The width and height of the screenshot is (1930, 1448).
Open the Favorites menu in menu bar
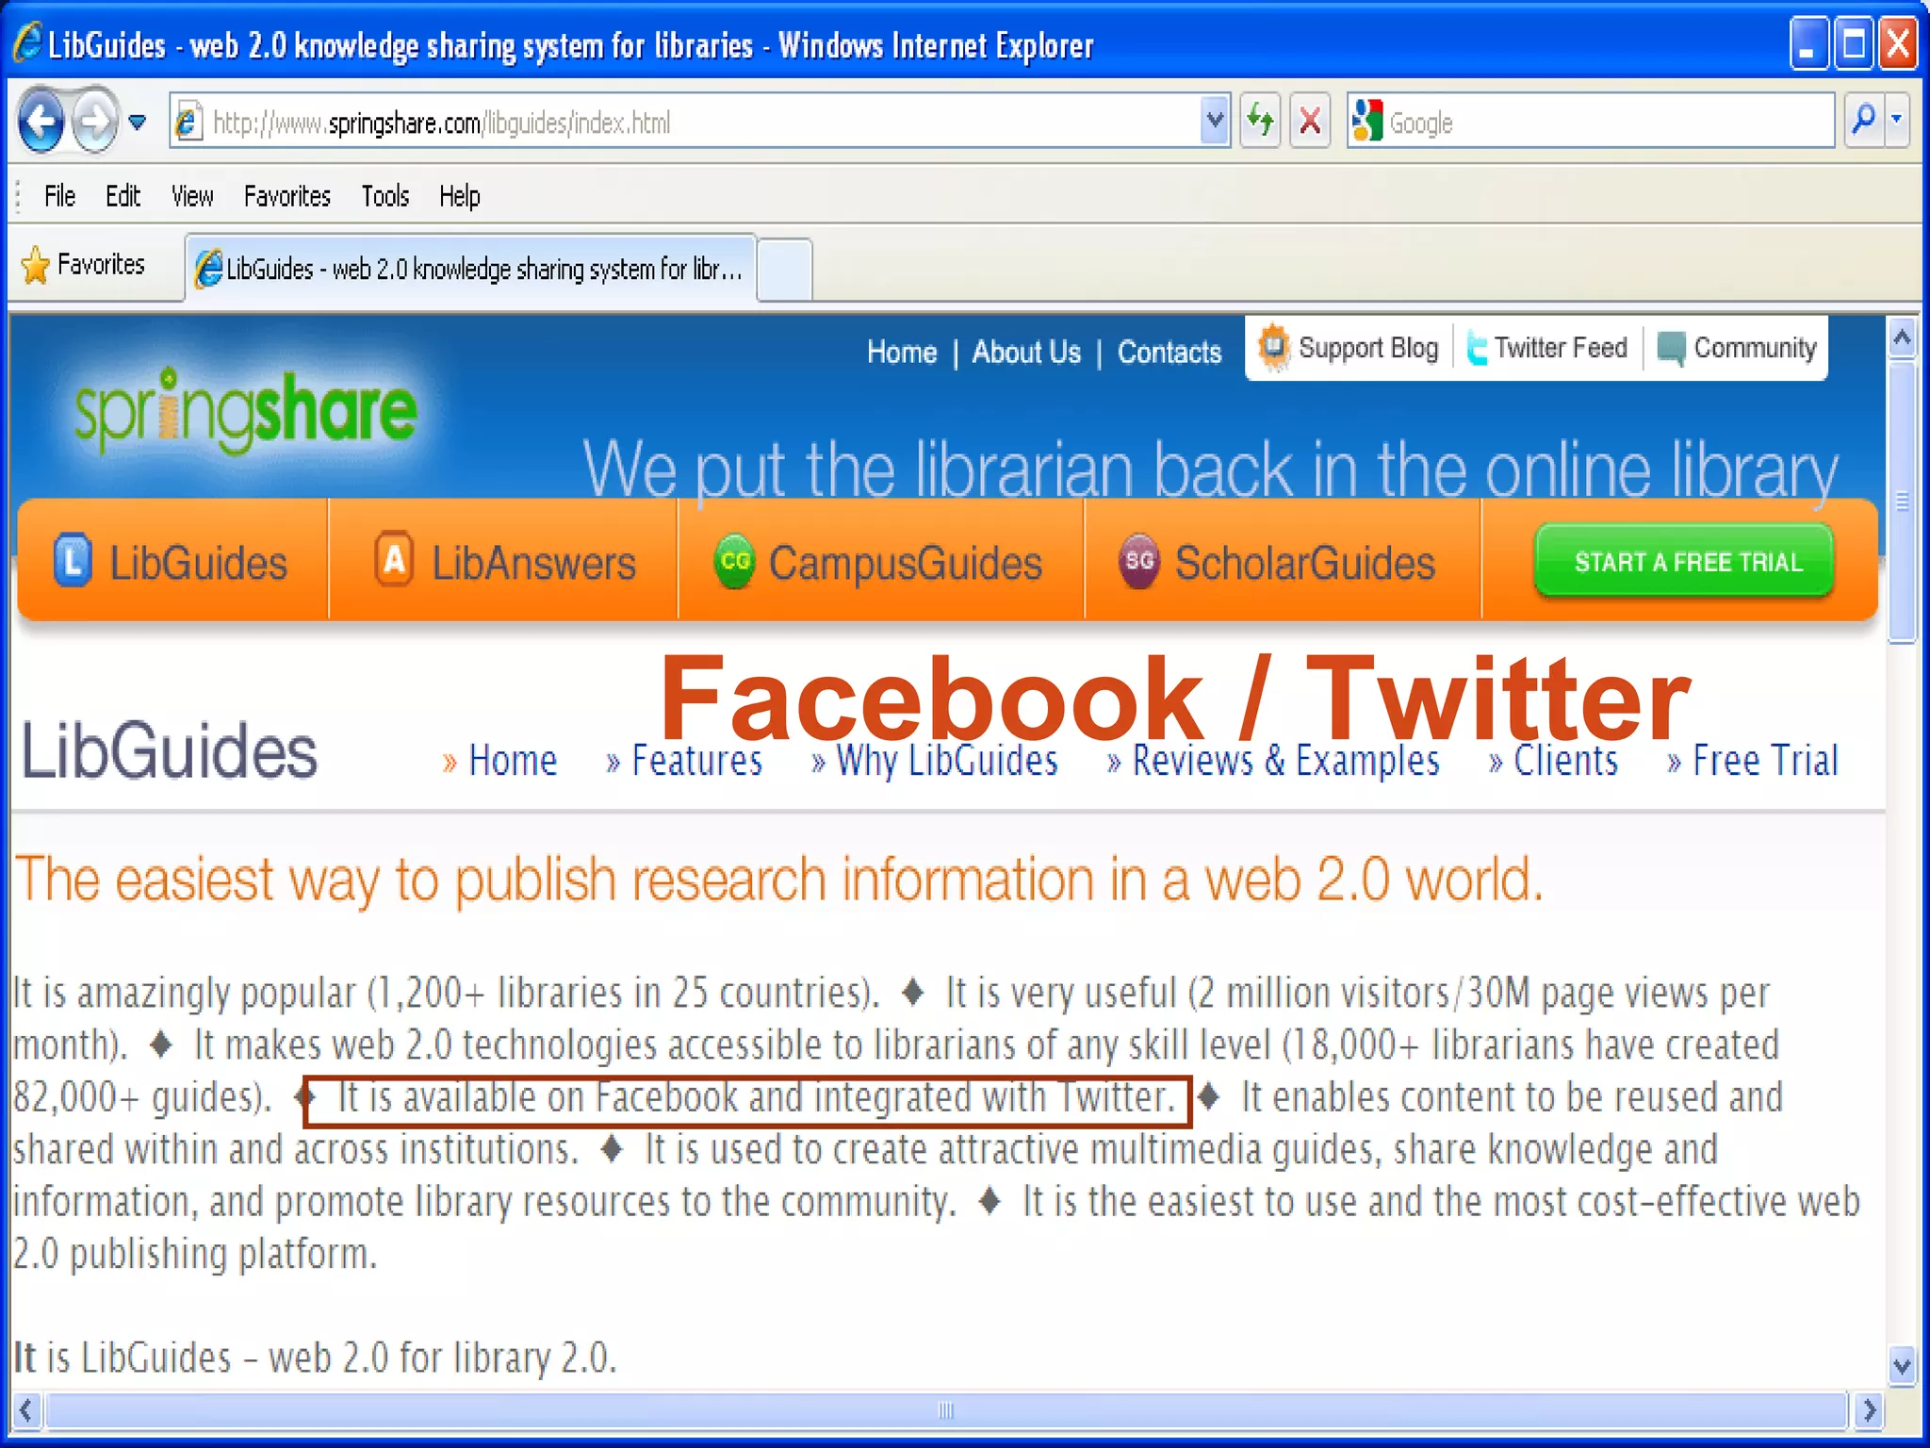[287, 196]
